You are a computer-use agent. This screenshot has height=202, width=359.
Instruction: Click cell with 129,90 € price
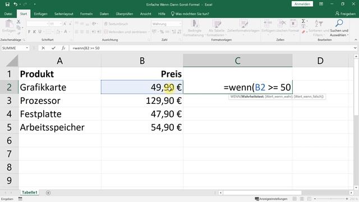point(142,100)
